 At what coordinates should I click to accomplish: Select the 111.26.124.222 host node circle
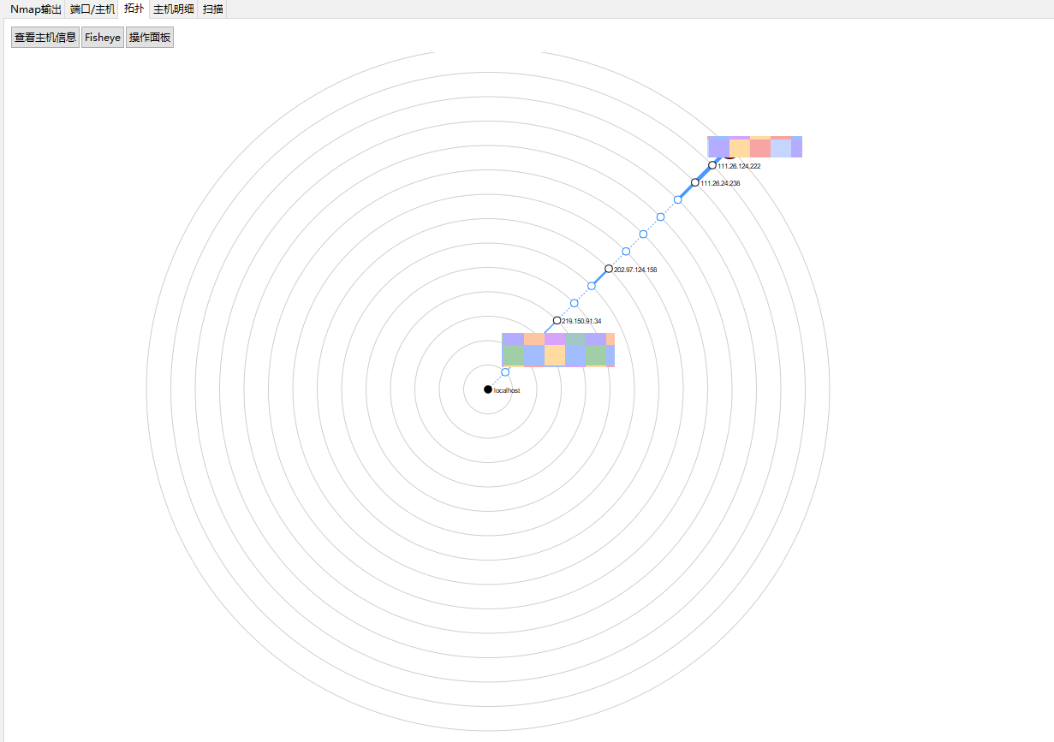[712, 165]
